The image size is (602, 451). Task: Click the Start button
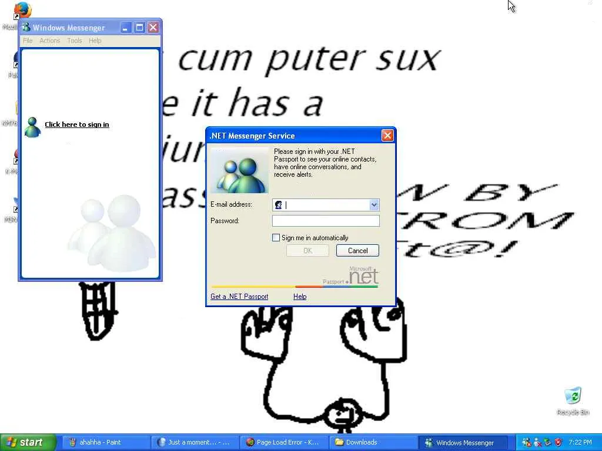click(28, 442)
